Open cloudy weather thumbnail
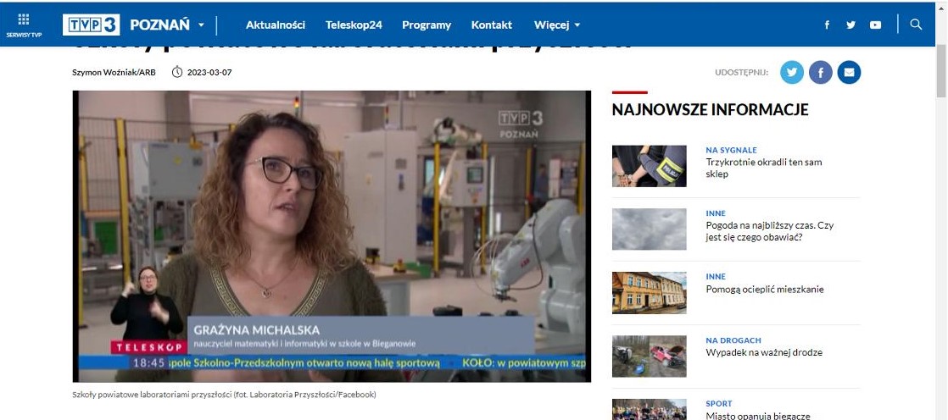Screen dimensions: 948x420 tap(649, 229)
